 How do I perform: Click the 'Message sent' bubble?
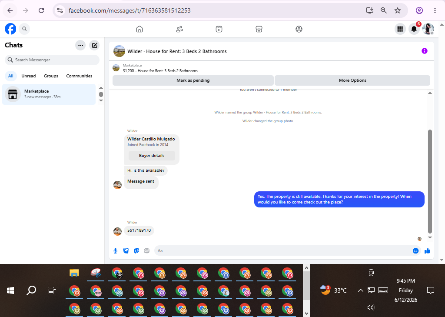coord(141,182)
